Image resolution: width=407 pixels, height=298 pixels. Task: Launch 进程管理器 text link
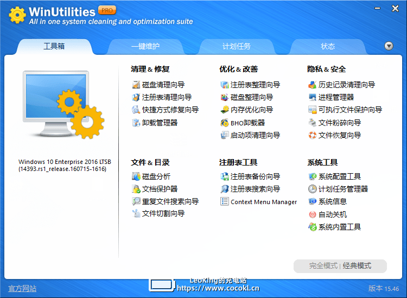click(x=336, y=97)
